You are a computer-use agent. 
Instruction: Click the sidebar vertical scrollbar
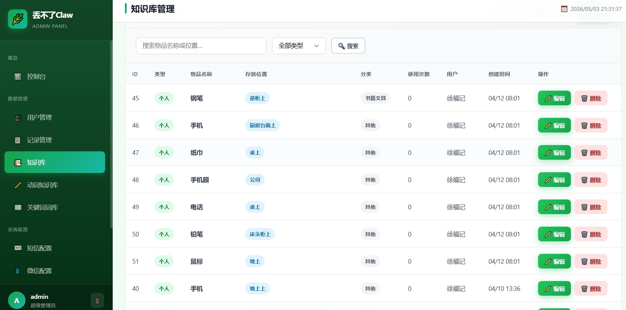click(x=111, y=134)
